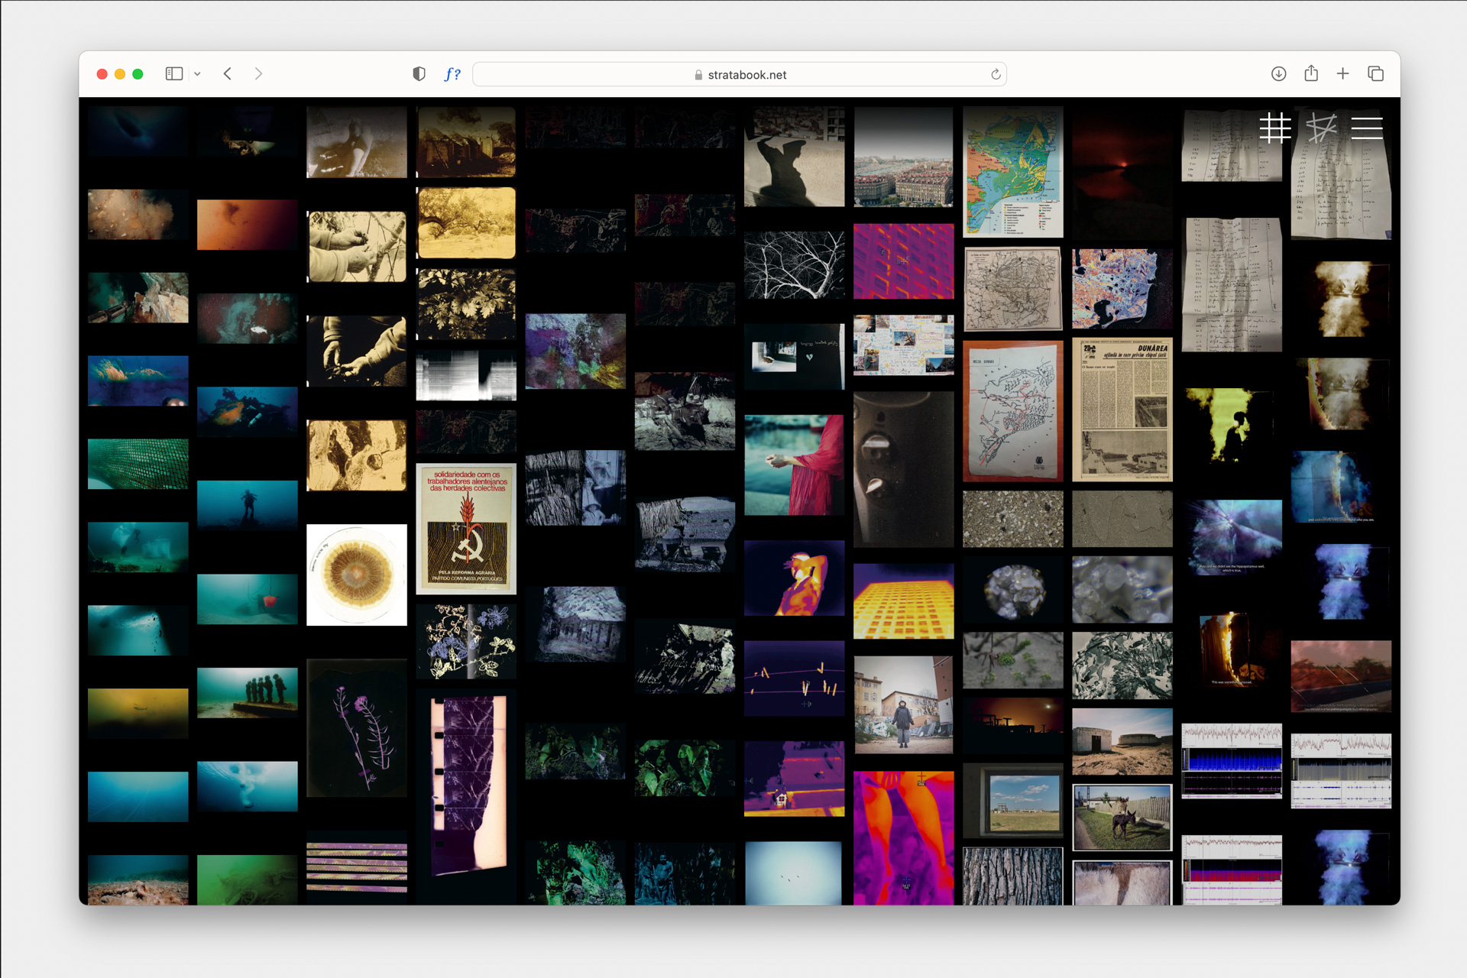Open the circular brown mushroom spore print image
This screenshot has height=978, width=1467.
click(356, 575)
